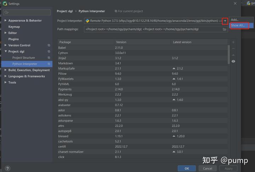Select the Markdown package row
The image size is (255, 172).
[143, 63]
